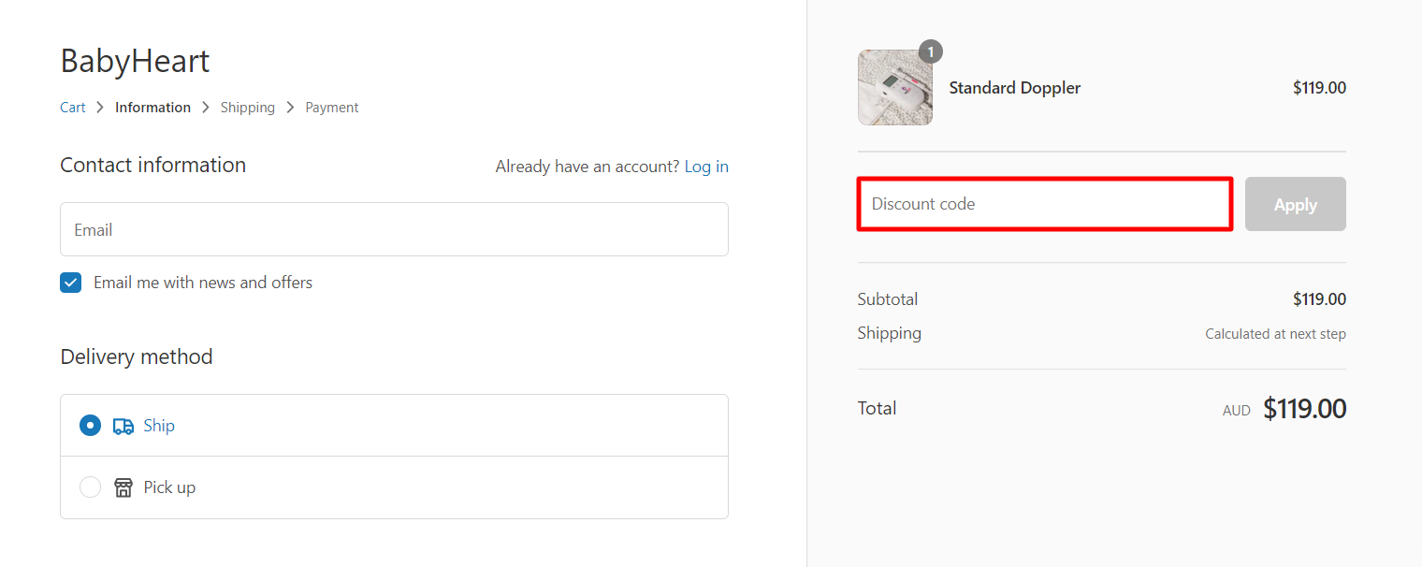1422x567 pixels.
Task: Click the Standard Doppler product thumbnail
Action: [894, 89]
